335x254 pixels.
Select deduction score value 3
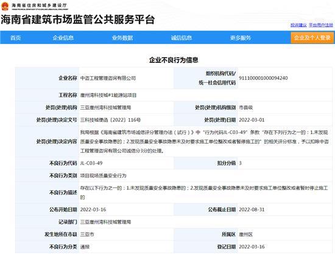click(241, 163)
